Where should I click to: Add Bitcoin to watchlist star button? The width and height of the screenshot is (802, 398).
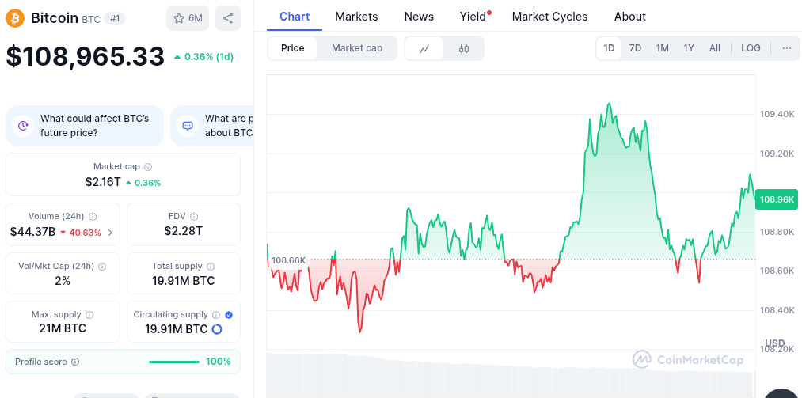[188, 18]
